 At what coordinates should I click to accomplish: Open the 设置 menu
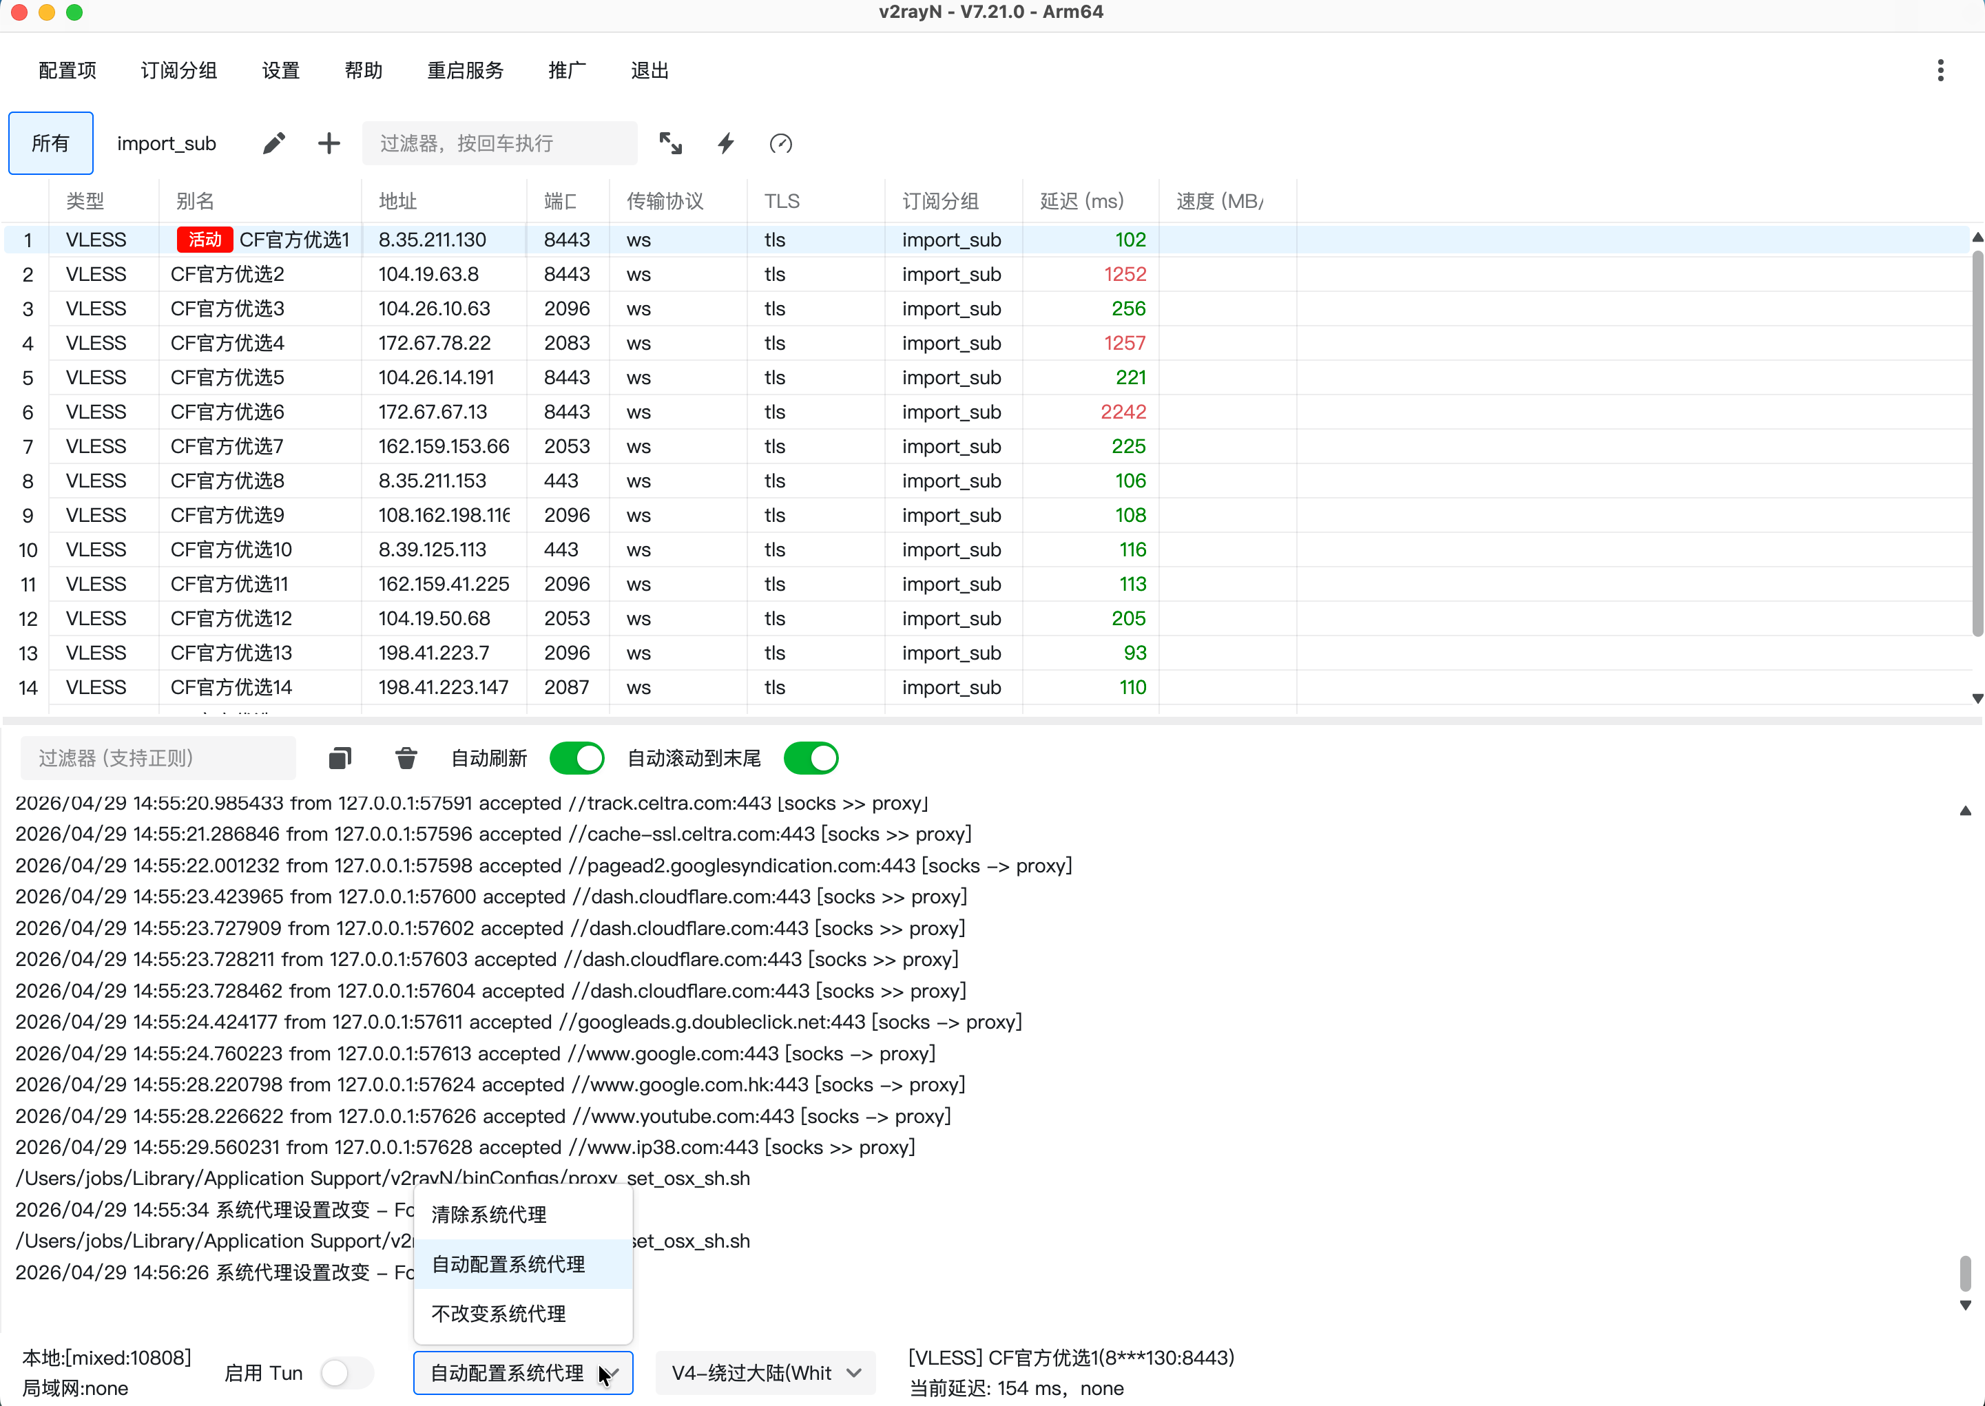click(280, 70)
